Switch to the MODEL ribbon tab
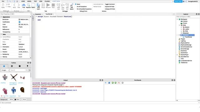The width and height of the screenshot is (200, 112). click(29, 1)
